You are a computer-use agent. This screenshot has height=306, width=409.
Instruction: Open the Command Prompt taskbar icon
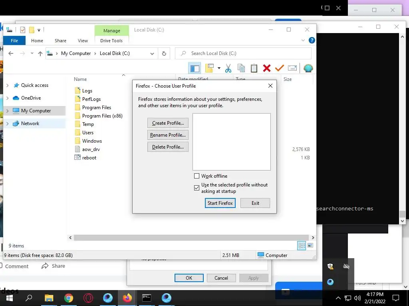click(x=147, y=298)
